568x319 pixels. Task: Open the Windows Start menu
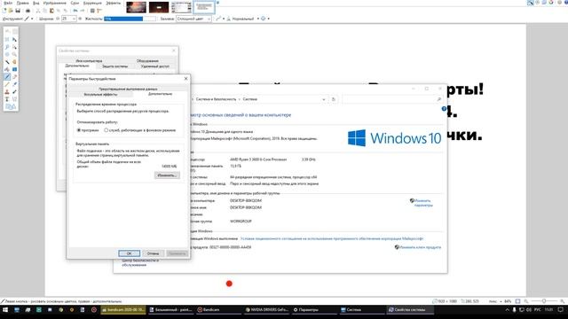(5, 310)
